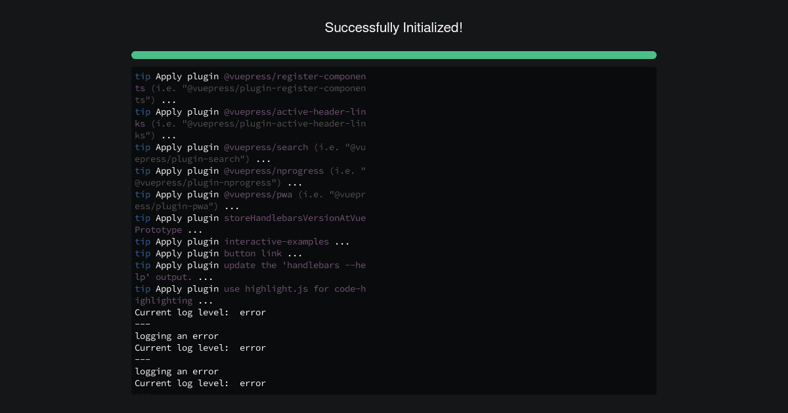788x413 pixels.
Task: Select the first Current log level line
Action: 200,313
